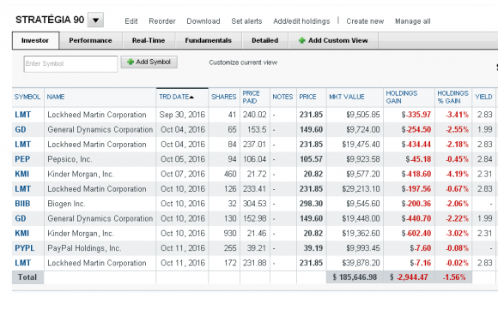Open Set alerts link
Viewport: 498px width, 309px height.
coord(246,21)
